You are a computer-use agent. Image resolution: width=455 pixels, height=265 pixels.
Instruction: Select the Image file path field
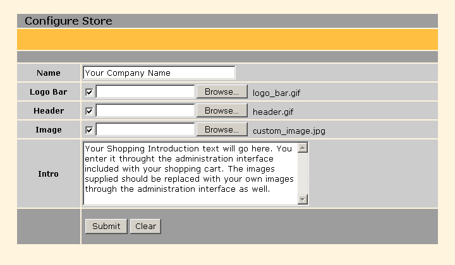click(145, 130)
